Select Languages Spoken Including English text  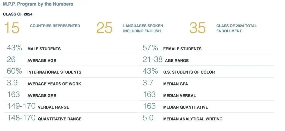pos(143,28)
